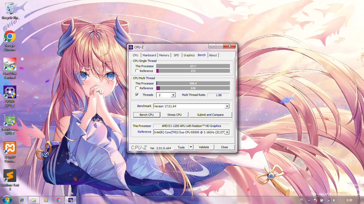Viewport: 364px width, 204px height.
Task: Open TechPowerUp GPU-Z desktop shortcut
Action: coord(10,124)
